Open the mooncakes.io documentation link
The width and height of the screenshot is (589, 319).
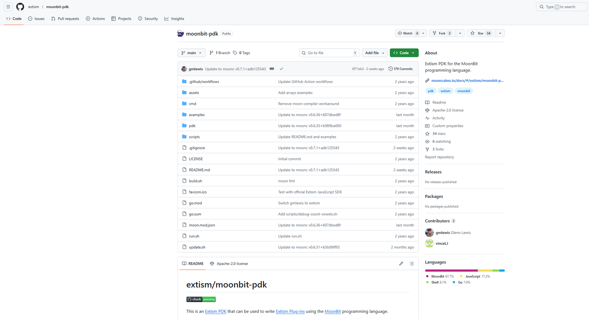click(x=467, y=81)
